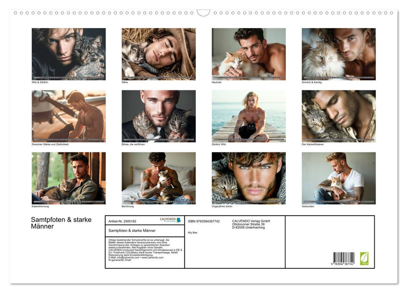Click the 'Wild & Zärtlich' calendar thumbnail
Screen dimensions: 407x293
coord(69,54)
